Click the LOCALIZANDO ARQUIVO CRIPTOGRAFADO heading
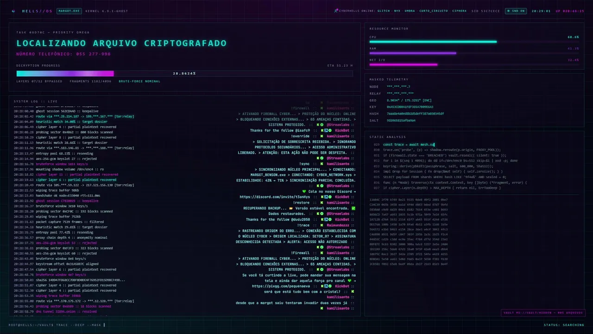 point(121,43)
